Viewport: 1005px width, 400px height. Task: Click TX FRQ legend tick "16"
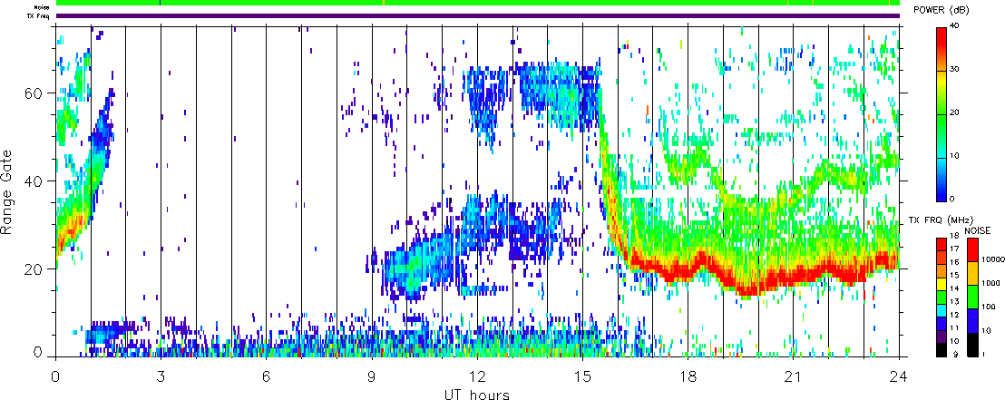tap(955, 262)
